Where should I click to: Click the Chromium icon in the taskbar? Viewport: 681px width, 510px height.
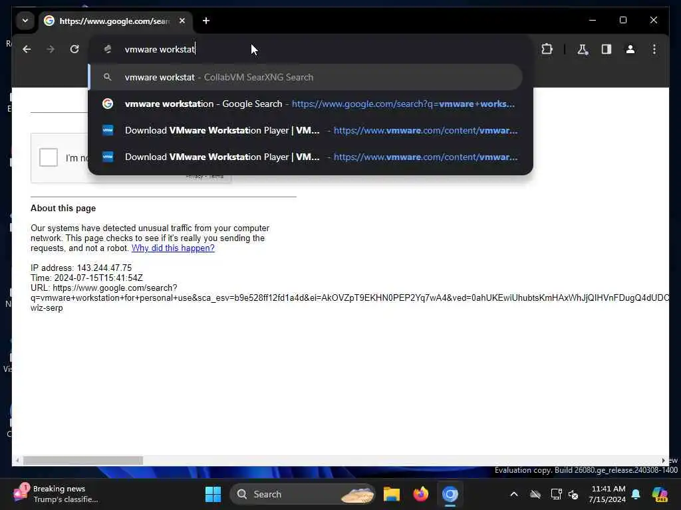click(450, 494)
